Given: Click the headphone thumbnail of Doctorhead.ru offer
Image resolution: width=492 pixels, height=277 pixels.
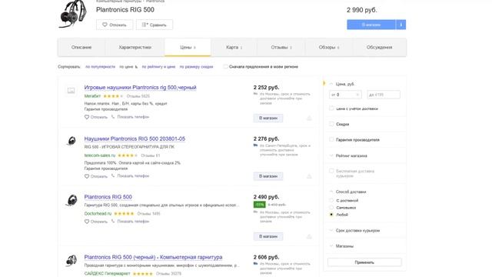Looking at the screenshot, I should coord(71,200).
